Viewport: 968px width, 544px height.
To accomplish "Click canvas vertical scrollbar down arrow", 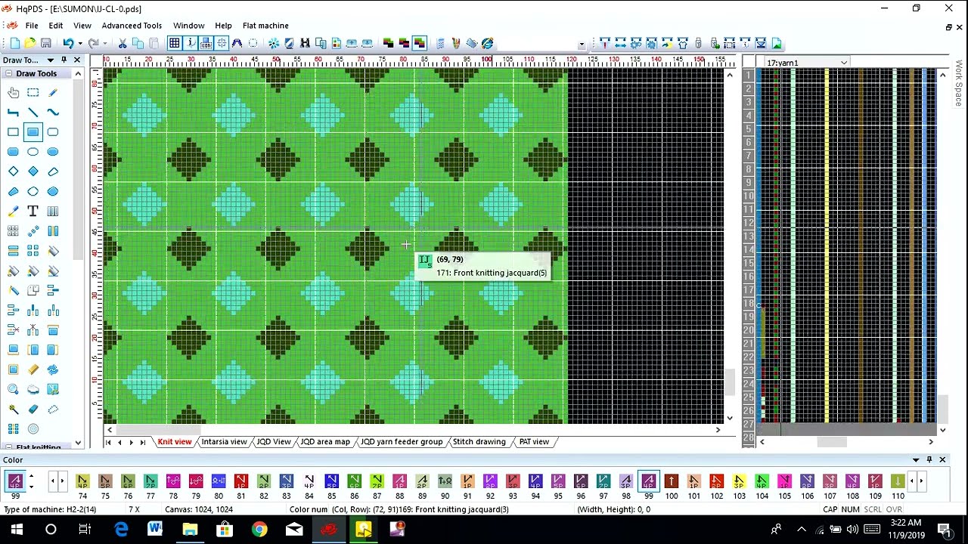I will (x=729, y=418).
